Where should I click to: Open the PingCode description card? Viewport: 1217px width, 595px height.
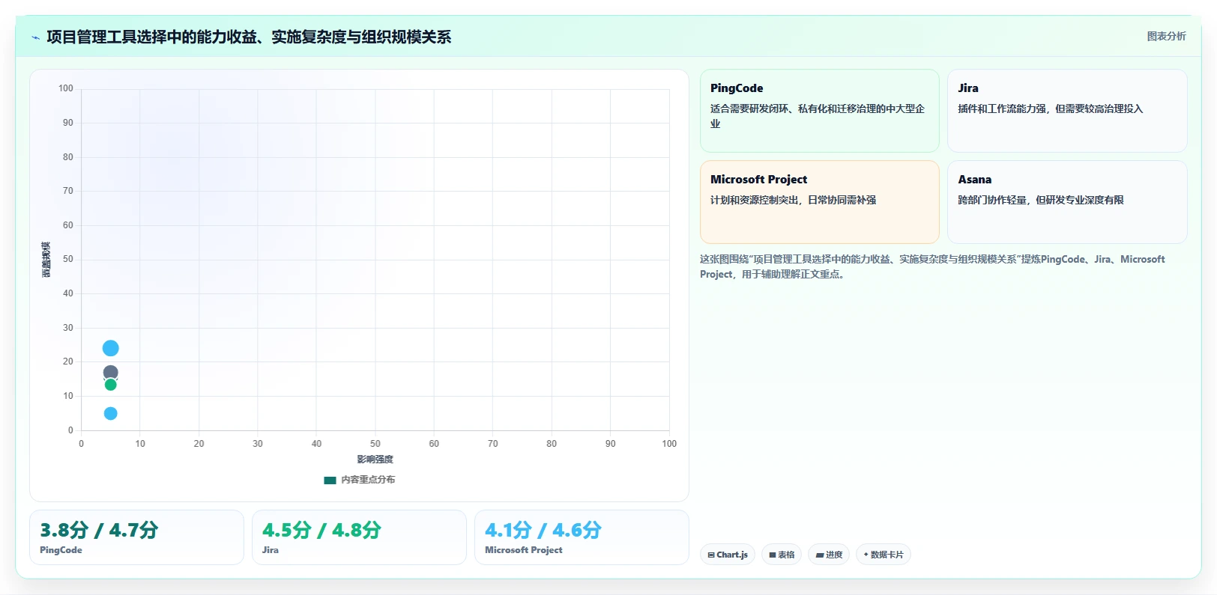tap(819, 111)
